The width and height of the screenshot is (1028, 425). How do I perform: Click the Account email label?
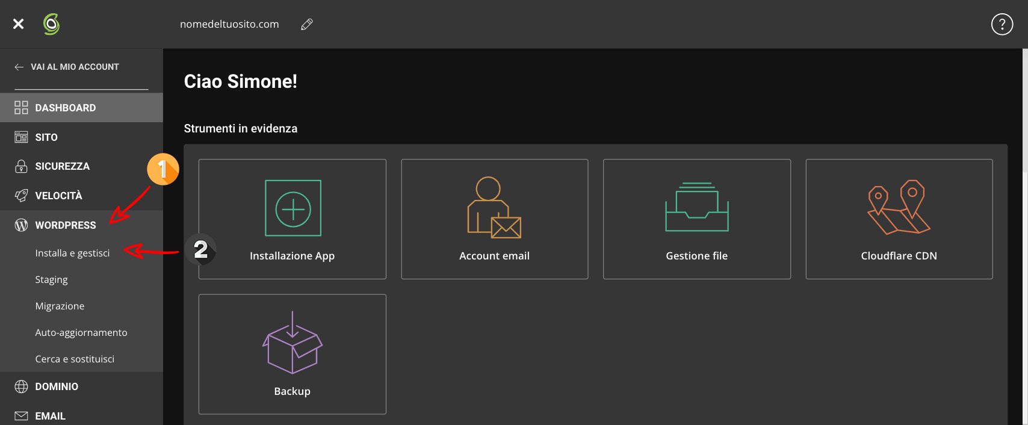coord(494,256)
